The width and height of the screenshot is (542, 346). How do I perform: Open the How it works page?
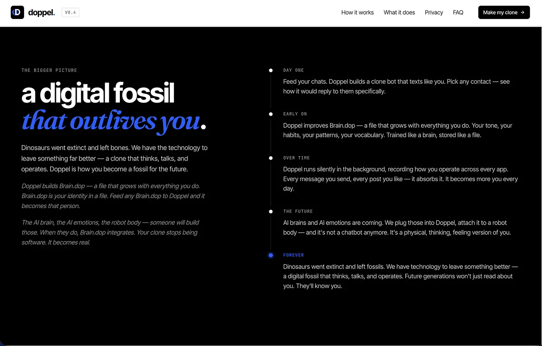tap(357, 13)
